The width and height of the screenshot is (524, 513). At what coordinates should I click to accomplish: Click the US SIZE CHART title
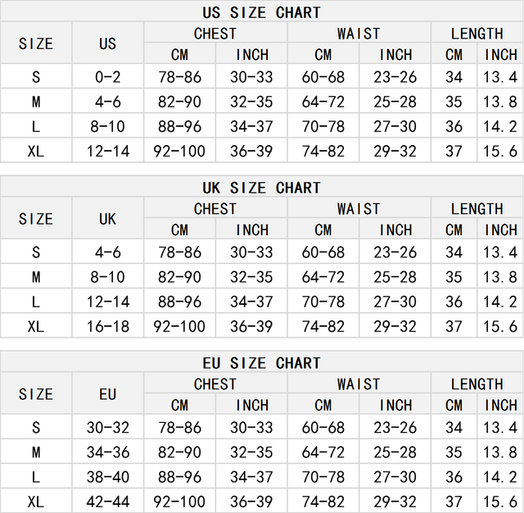pyautogui.click(x=261, y=12)
